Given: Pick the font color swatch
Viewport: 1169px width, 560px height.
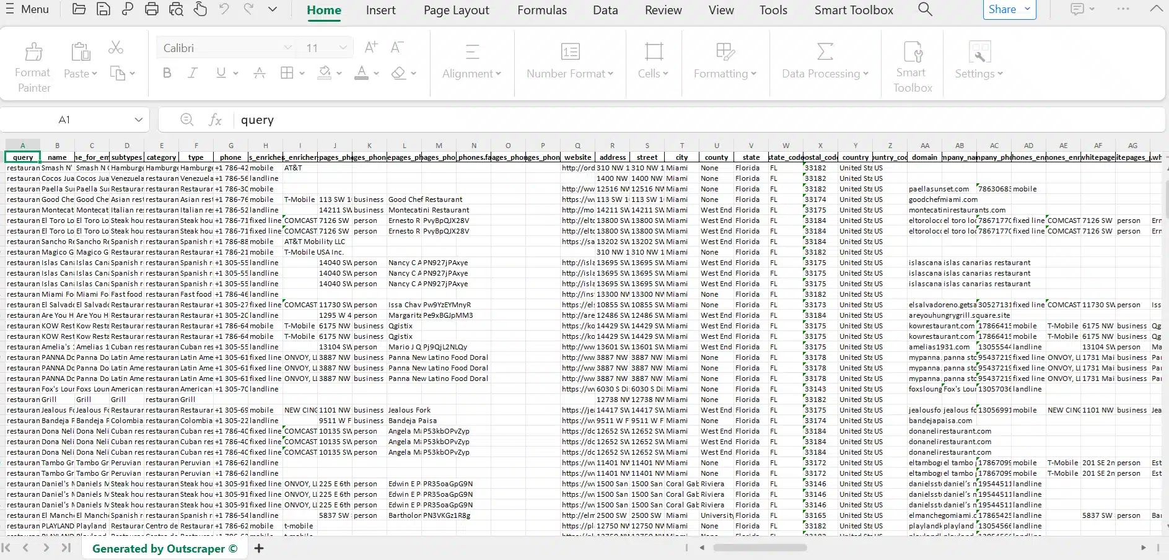Looking at the screenshot, I should [362, 73].
